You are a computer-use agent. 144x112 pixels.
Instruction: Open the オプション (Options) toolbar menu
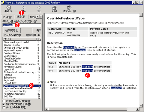70,9
